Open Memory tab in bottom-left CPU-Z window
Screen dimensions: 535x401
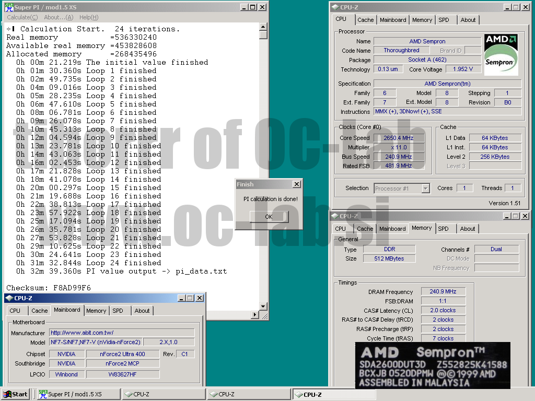96,311
